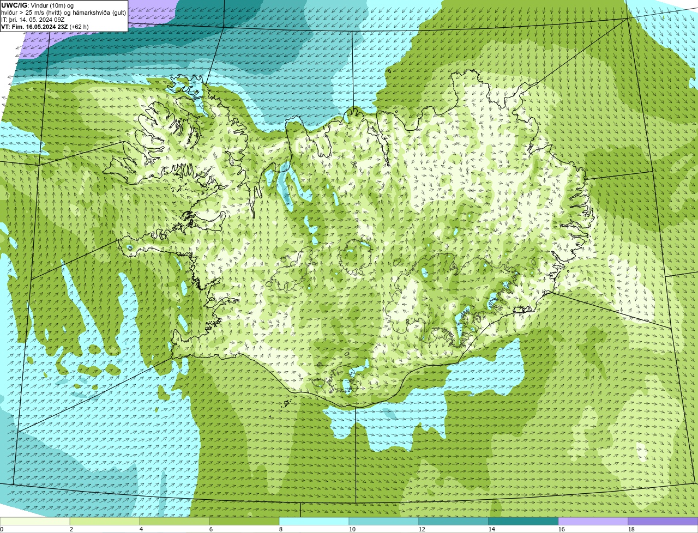Select the purple above-18 m/s legend swatch

tap(663, 521)
